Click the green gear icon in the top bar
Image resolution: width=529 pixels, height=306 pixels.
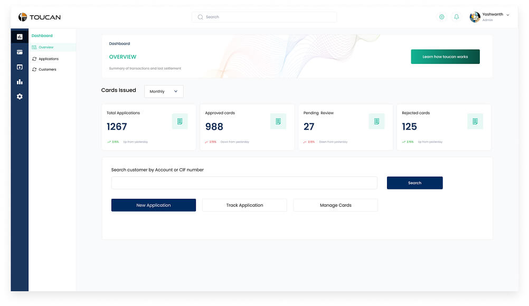click(442, 17)
